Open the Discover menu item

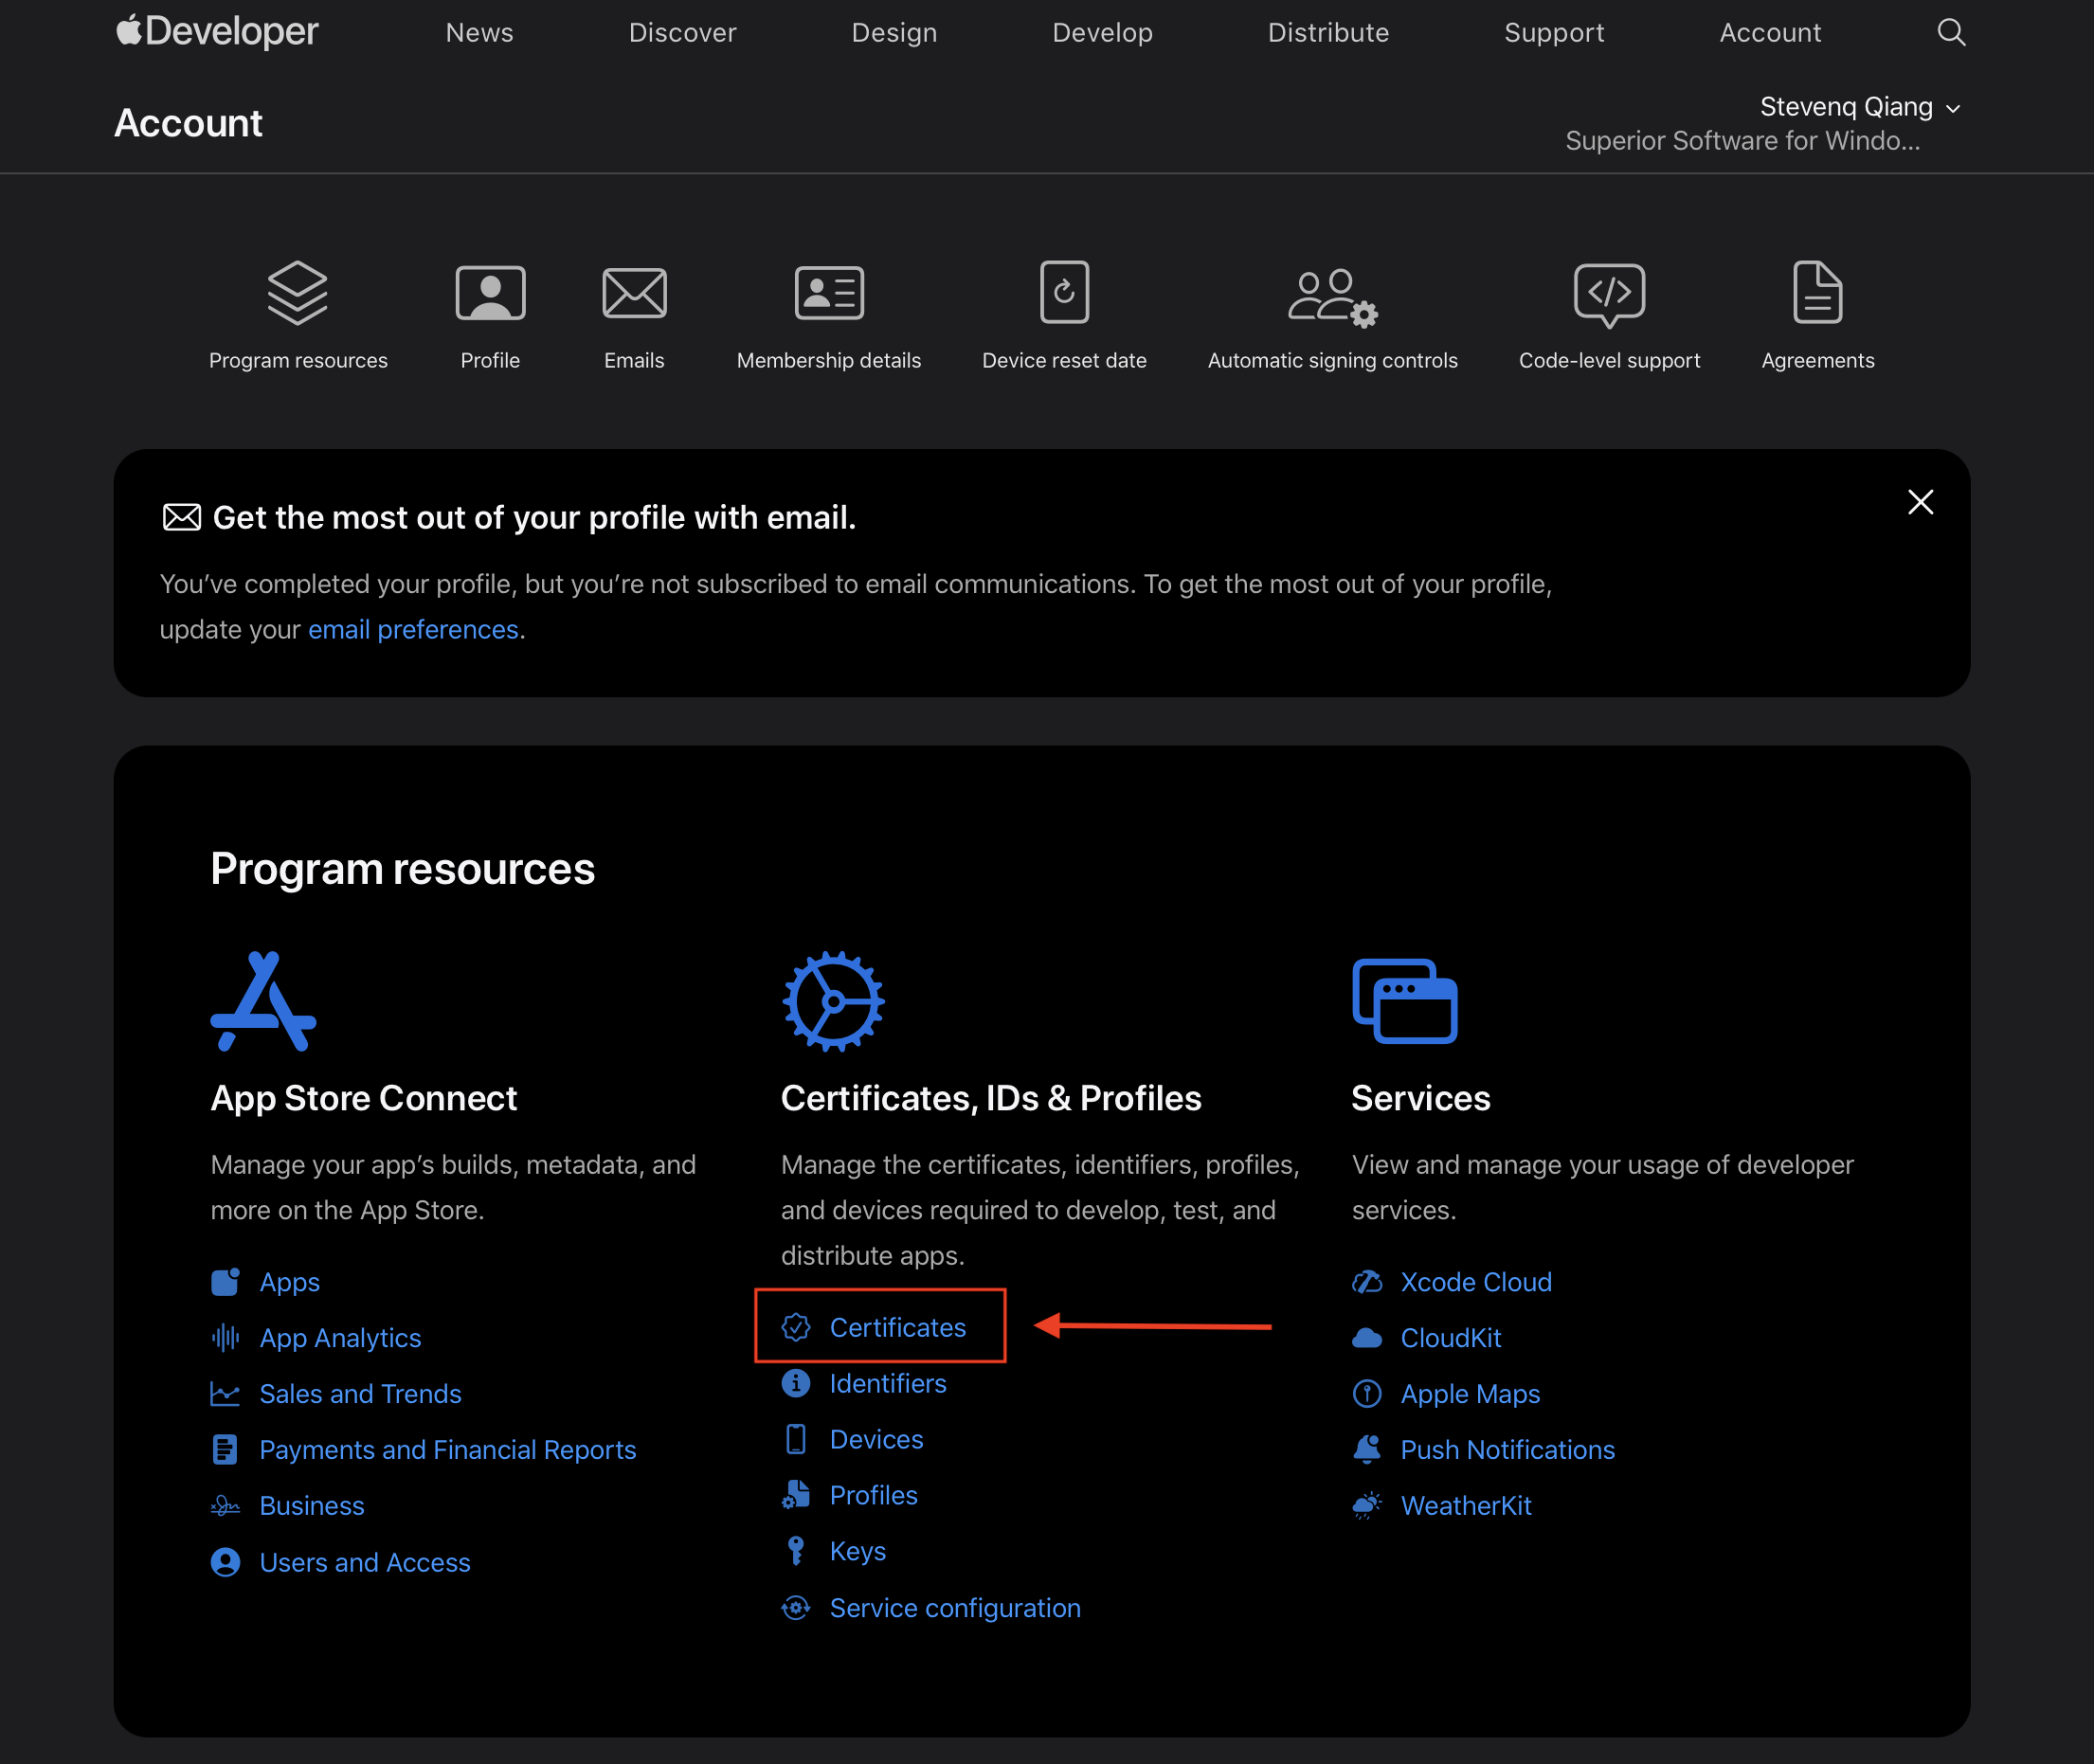pos(682,33)
